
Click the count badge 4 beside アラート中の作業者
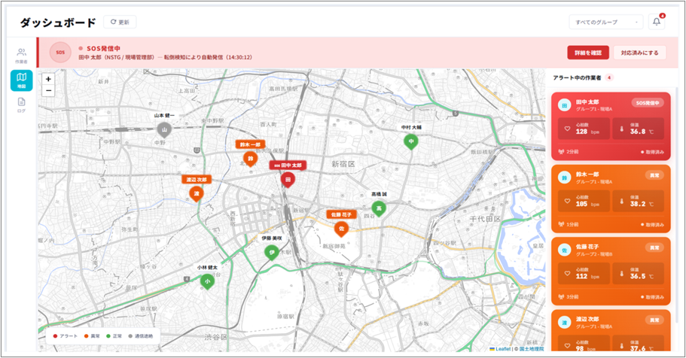tap(609, 77)
